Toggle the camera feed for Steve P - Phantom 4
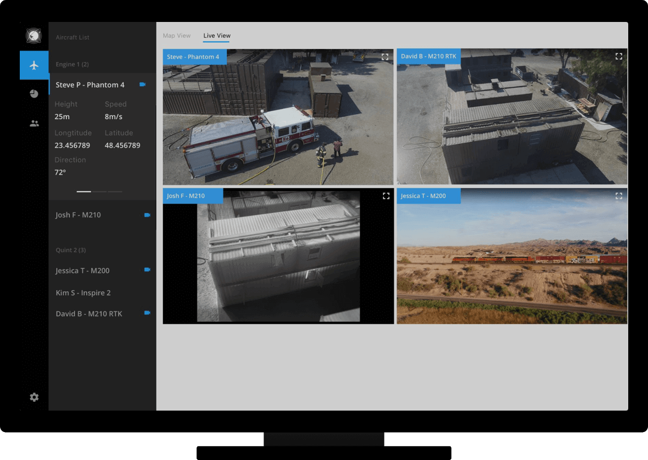Screen dimensions: 648x460 (143, 85)
